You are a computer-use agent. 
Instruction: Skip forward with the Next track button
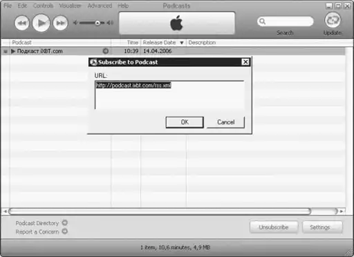pos(60,23)
